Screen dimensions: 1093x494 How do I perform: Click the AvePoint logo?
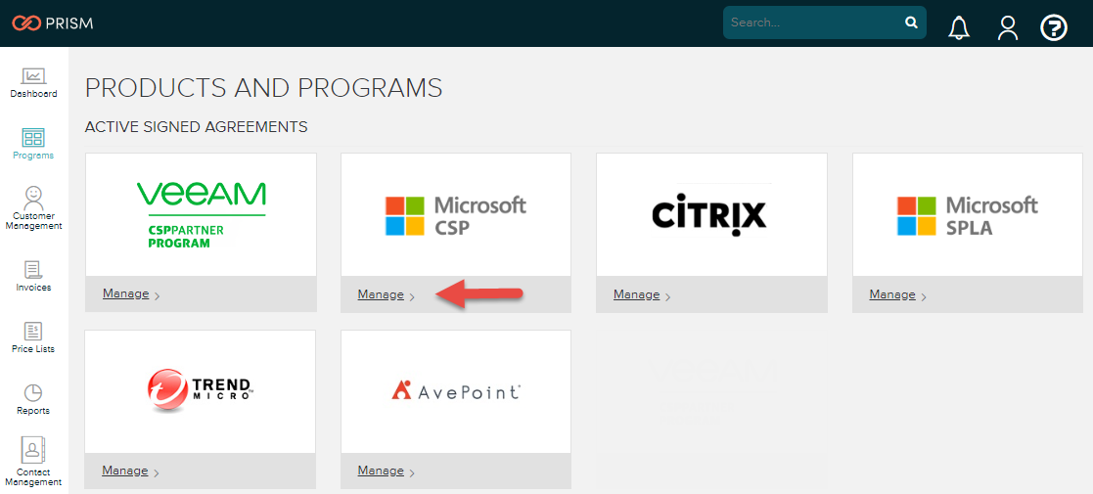coord(456,391)
